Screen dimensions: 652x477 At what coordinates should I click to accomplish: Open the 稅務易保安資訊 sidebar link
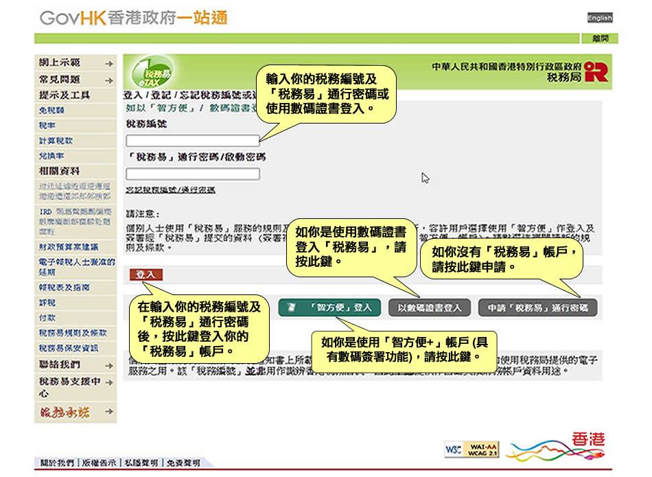click(69, 348)
